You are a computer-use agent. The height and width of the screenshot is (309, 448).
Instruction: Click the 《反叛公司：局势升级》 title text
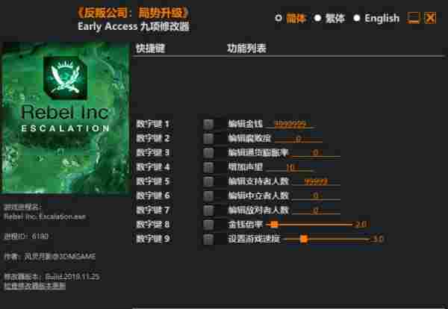(134, 13)
